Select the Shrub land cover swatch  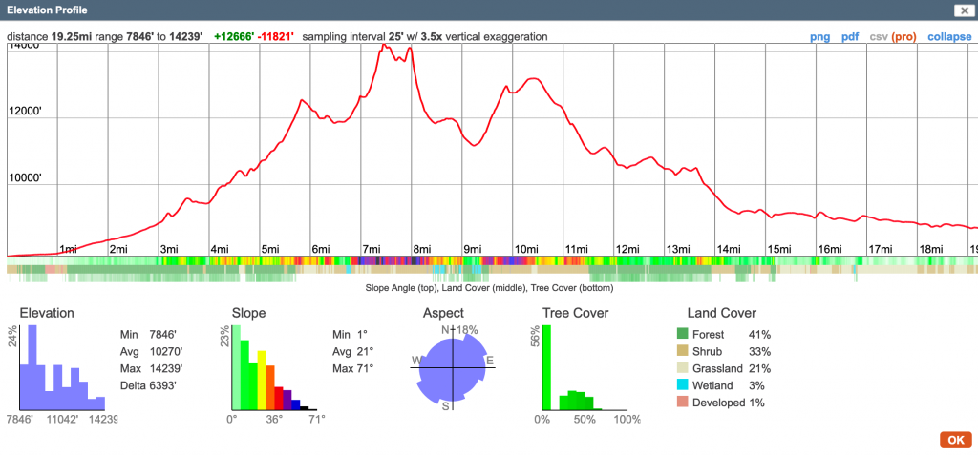[682, 351]
